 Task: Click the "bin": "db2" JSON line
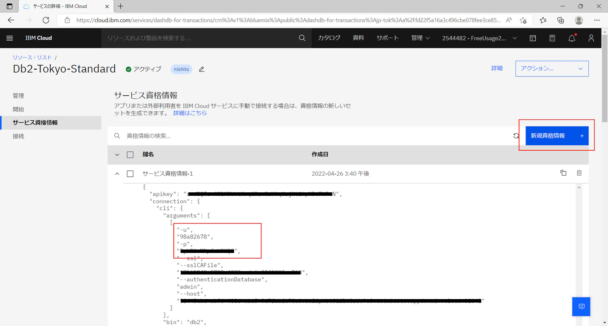[185, 322]
